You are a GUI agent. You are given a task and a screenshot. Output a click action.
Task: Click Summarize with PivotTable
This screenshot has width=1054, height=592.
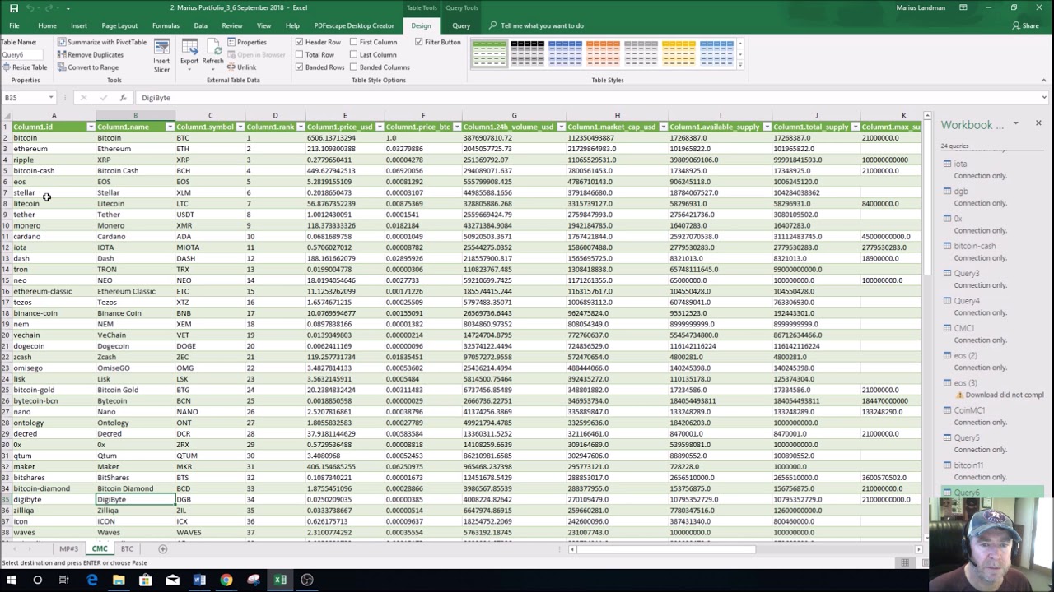(x=102, y=42)
